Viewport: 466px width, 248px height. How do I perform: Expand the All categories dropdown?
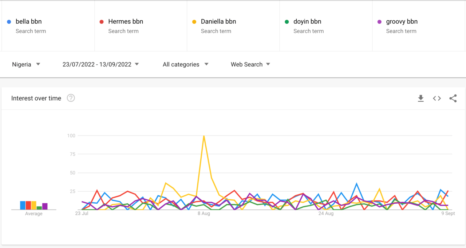coord(185,64)
